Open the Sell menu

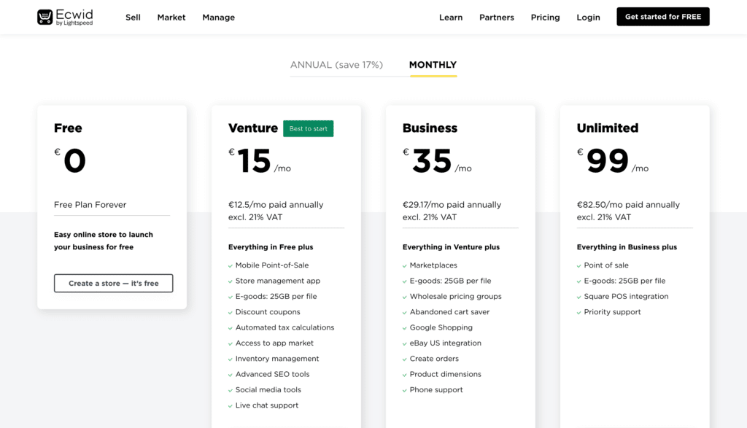coord(133,17)
